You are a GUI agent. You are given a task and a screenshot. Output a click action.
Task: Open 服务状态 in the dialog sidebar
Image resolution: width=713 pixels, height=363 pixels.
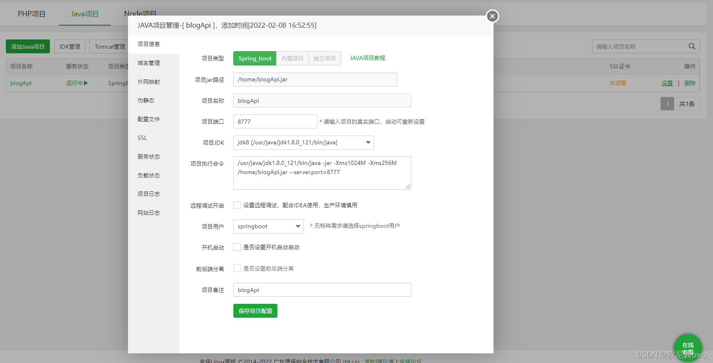(154, 157)
